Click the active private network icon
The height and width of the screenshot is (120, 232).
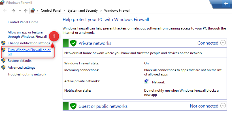coord(146,82)
